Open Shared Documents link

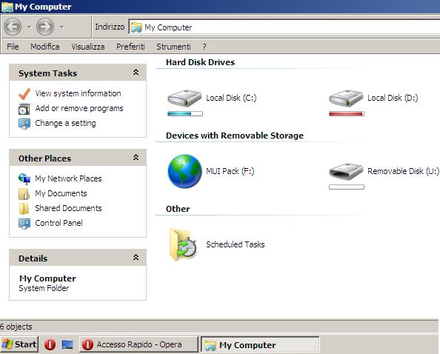click(x=68, y=208)
